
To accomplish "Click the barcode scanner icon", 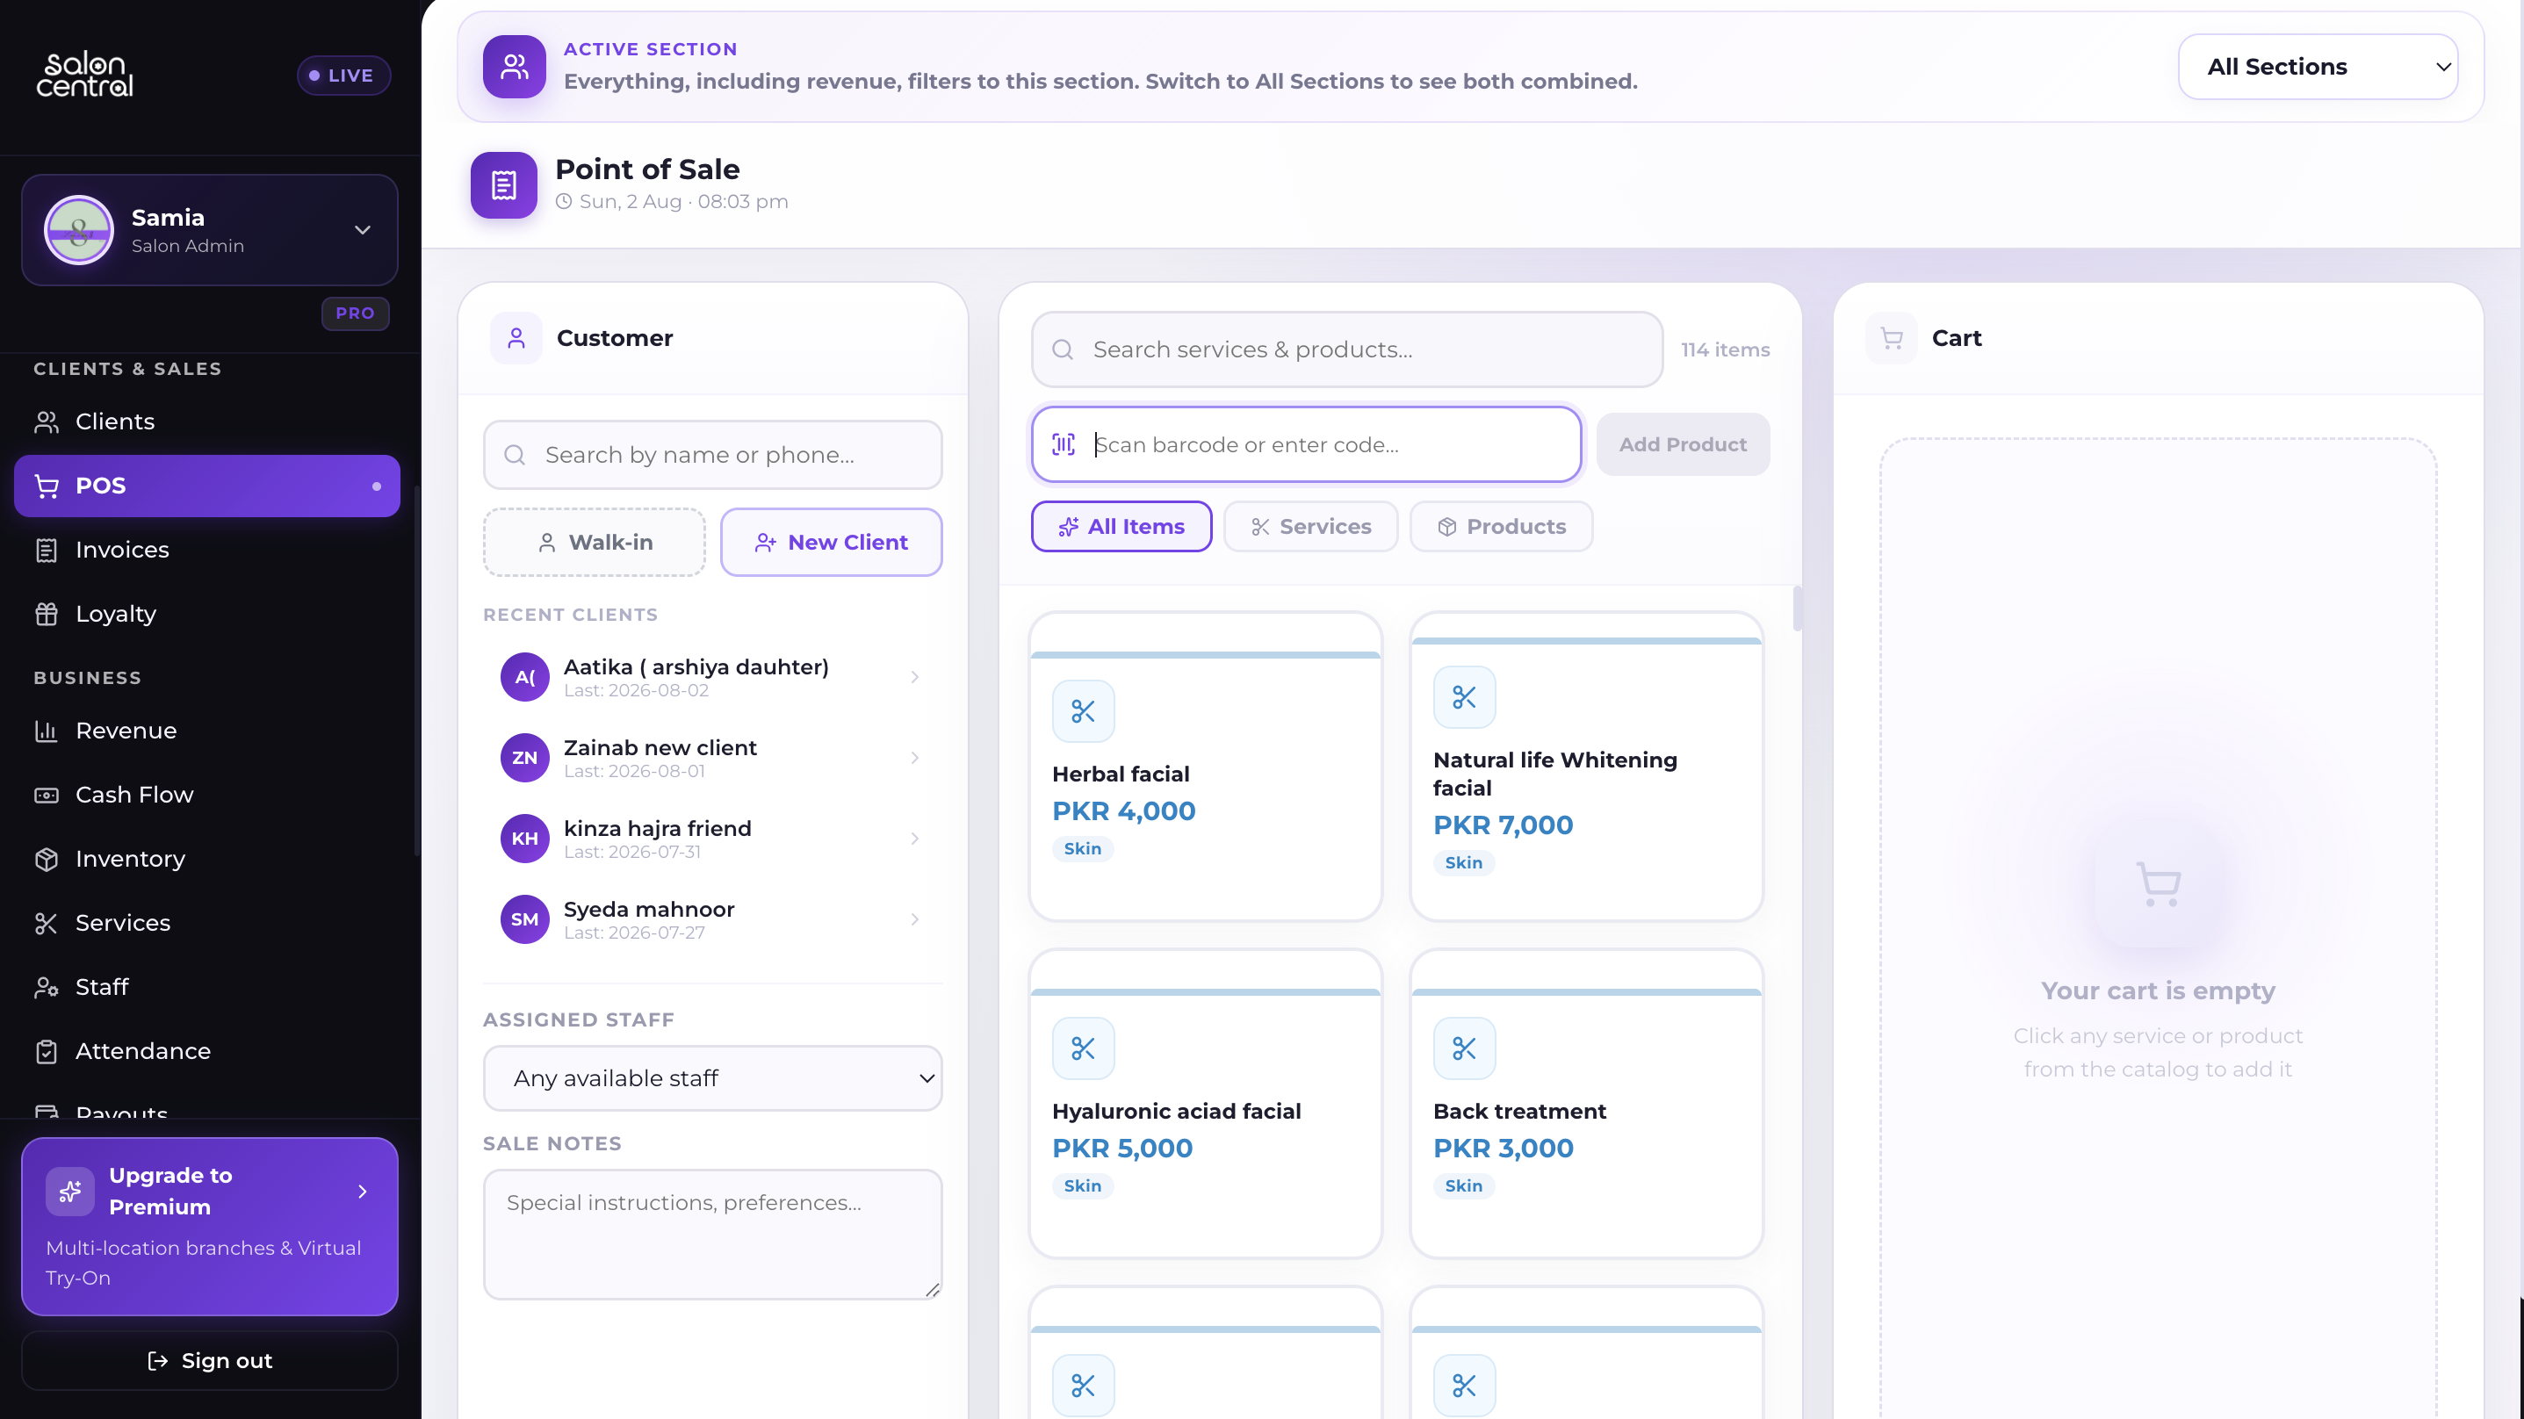I will coord(1064,445).
